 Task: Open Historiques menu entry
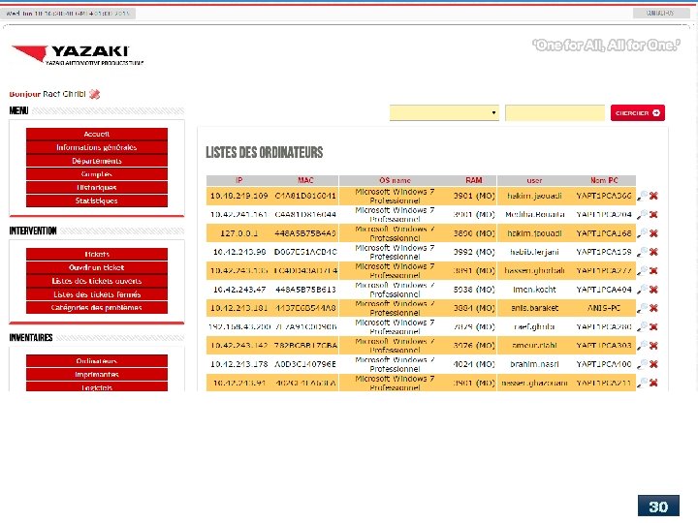(x=97, y=187)
